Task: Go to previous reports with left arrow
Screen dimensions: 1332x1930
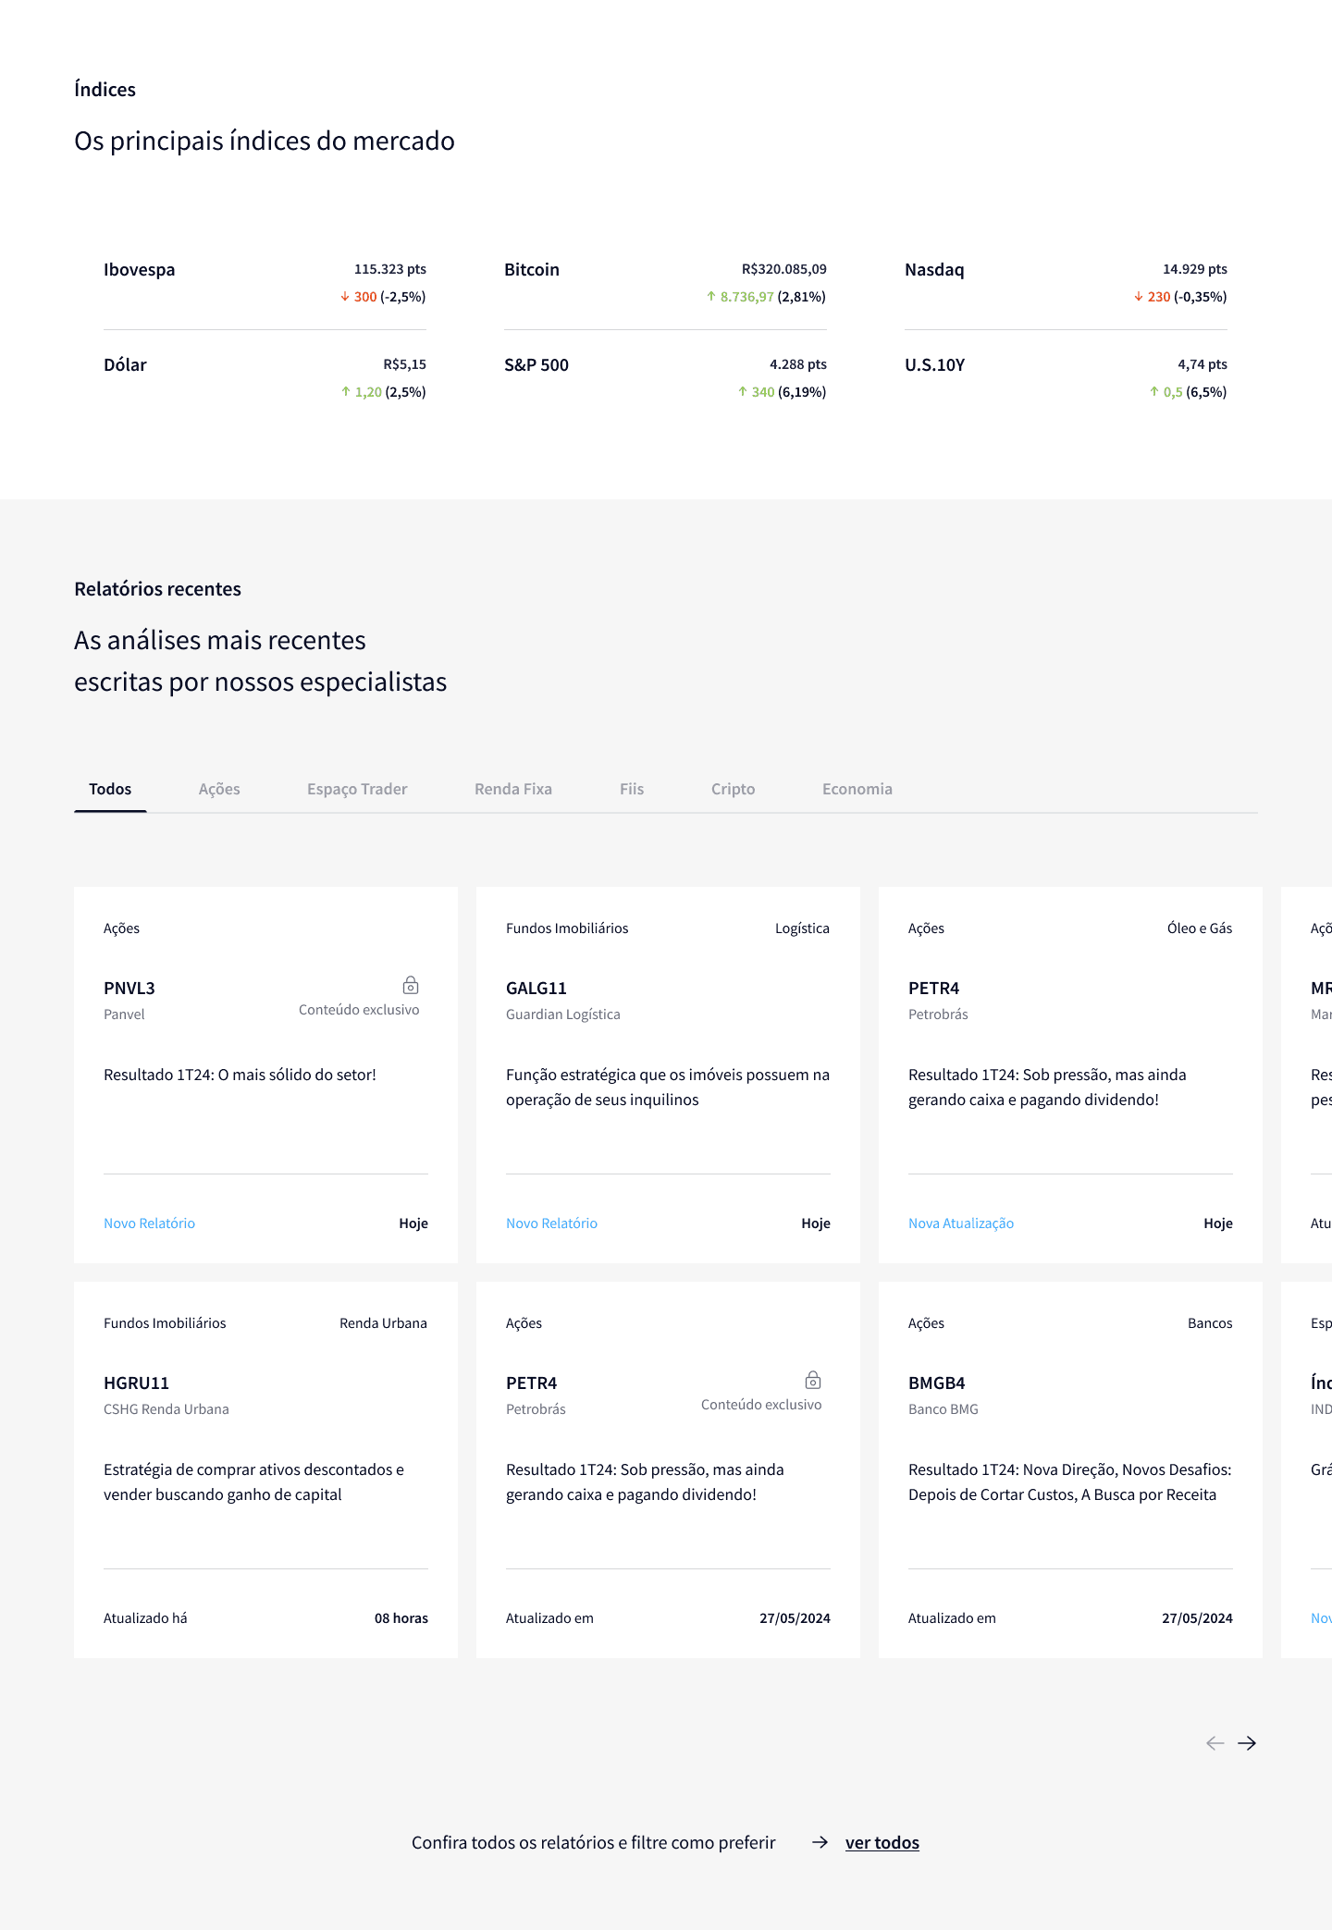Action: point(1215,1743)
